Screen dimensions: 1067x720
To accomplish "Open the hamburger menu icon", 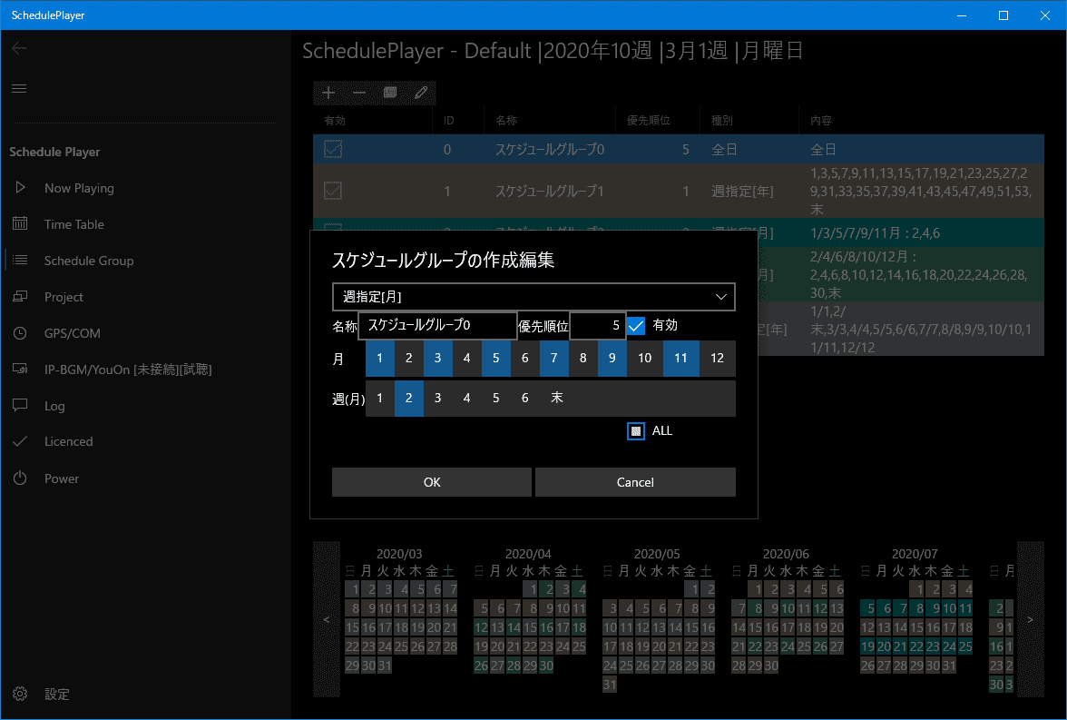I will click(x=19, y=89).
